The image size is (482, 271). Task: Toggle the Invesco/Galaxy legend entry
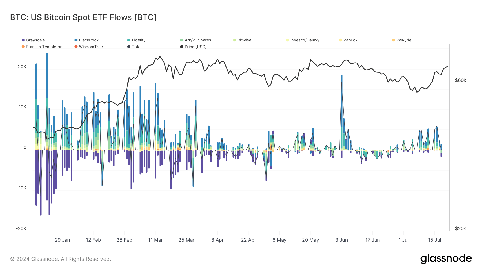tap(303, 40)
